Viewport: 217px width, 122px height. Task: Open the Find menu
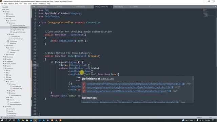click(17, 4)
